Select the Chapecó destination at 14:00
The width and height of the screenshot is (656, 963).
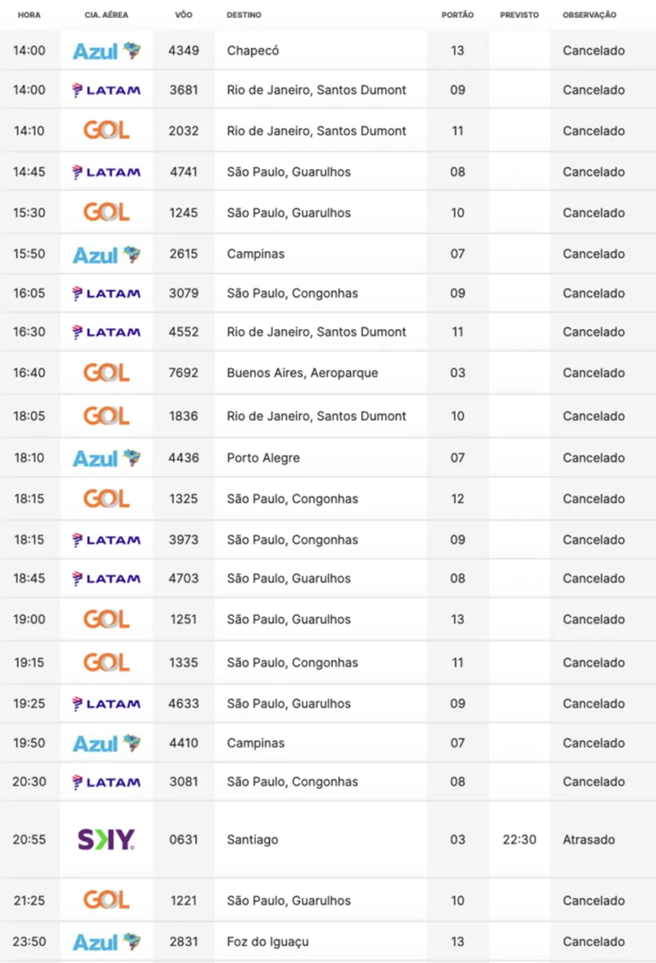[253, 51]
